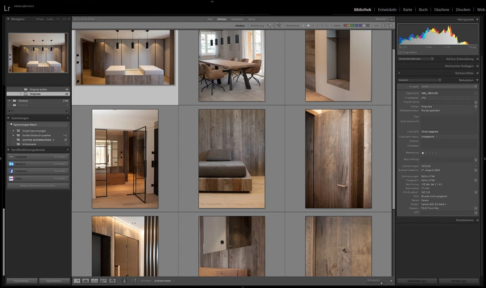The width and height of the screenshot is (486, 288).
Task: Expand the Smart-Sammlungen collection set
Action: [x=13, y=130]
